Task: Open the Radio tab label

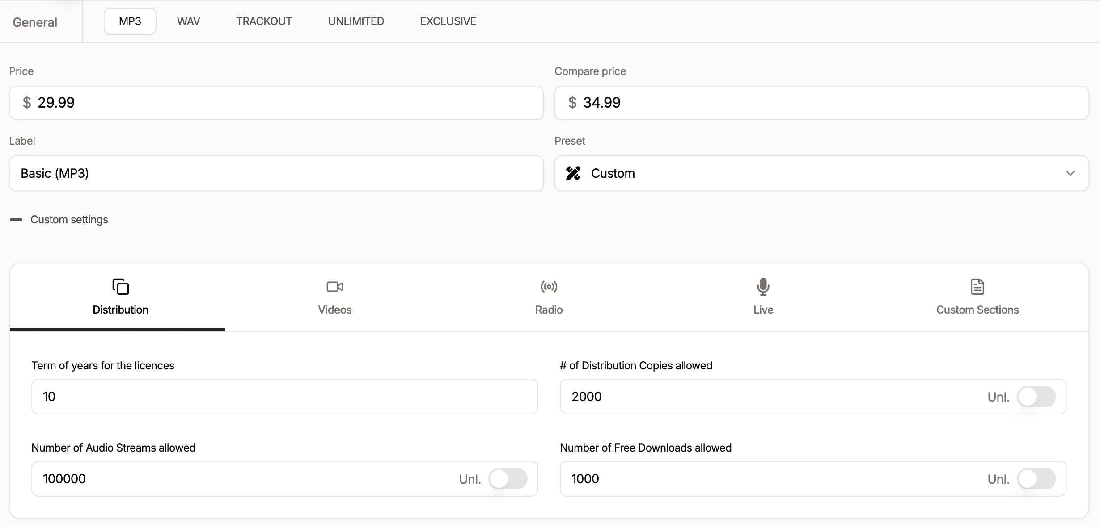Action: pyautogui.click(x=549, y=310)
